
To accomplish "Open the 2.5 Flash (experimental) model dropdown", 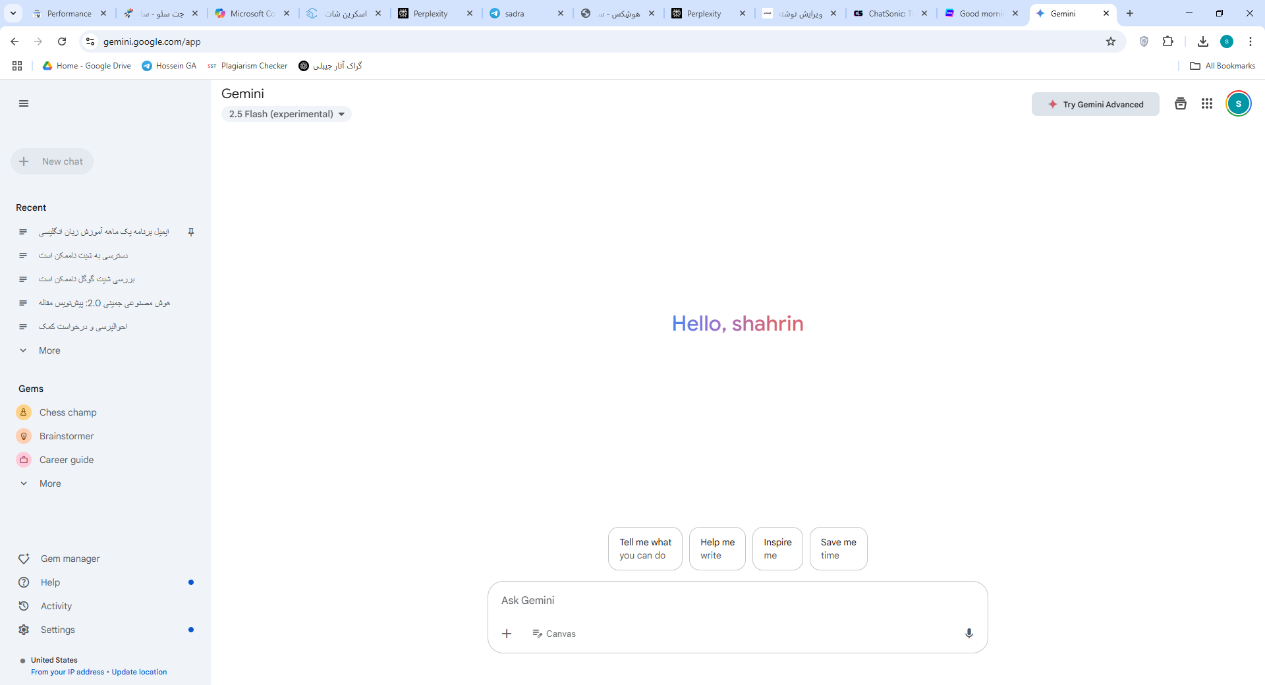I will [287, 114].
